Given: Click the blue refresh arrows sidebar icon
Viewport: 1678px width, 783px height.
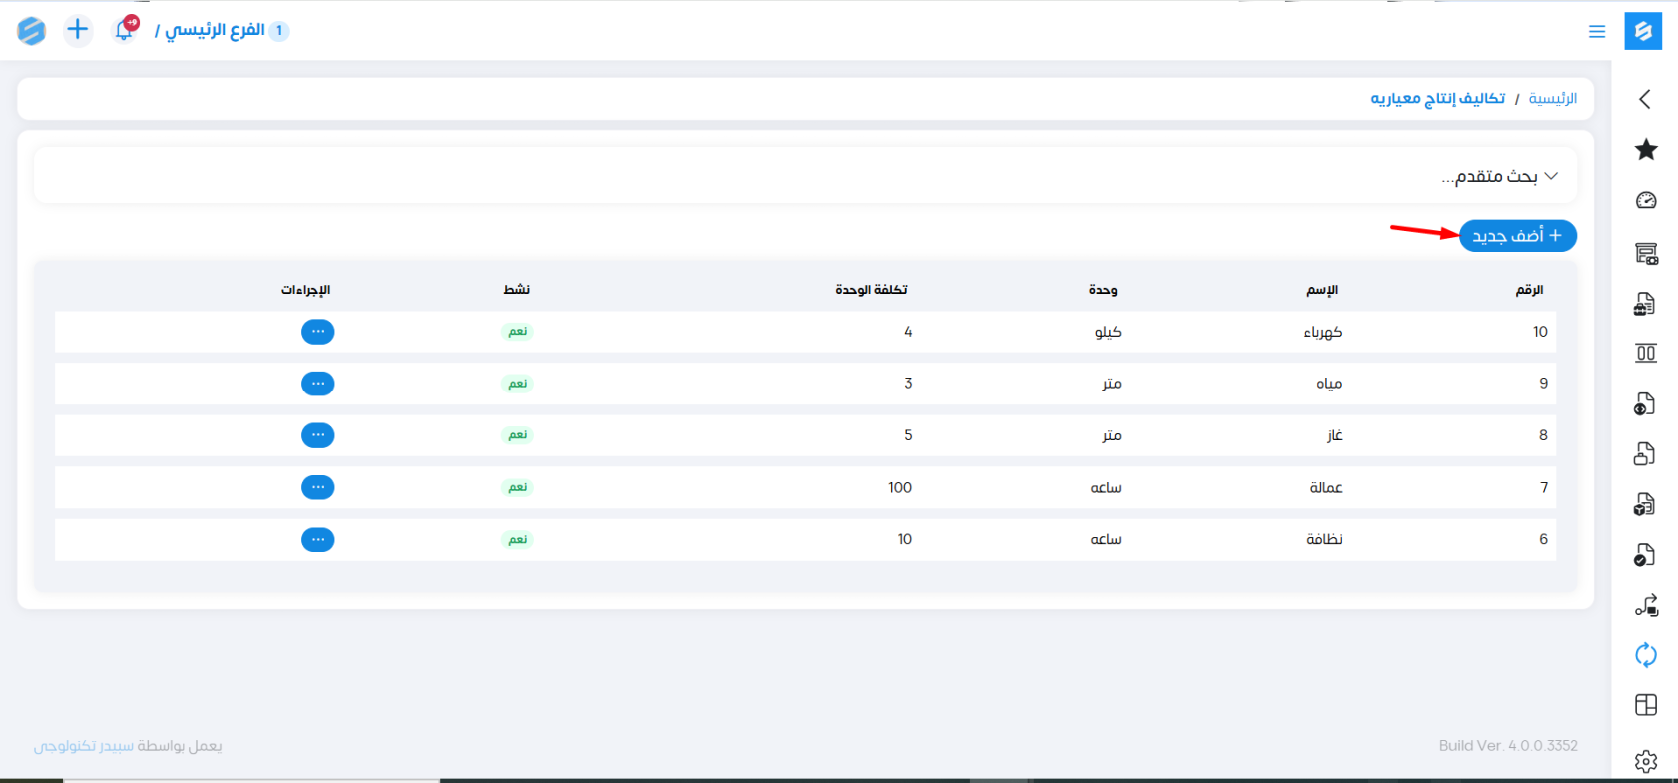Looking at the screenshot, I should 1646,655.
